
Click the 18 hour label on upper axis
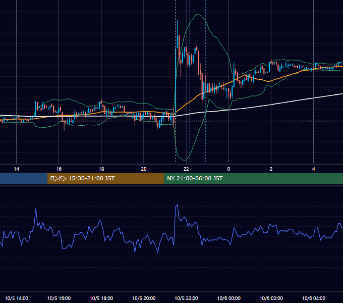101,169
